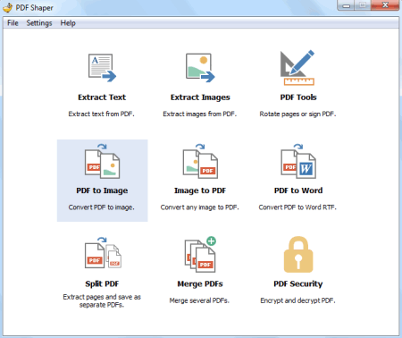Open the Help menu

[68, 23]
